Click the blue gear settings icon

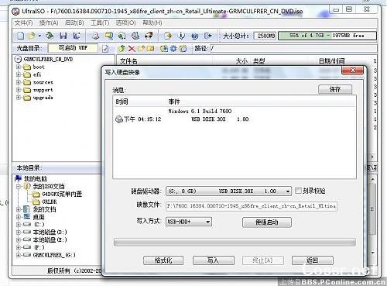tap(173, 48)
